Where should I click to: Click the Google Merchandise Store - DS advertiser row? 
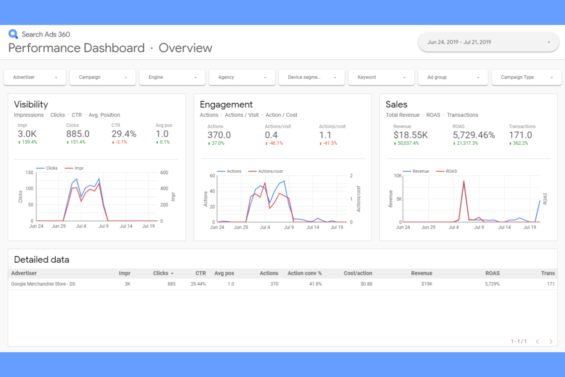click(43, 284)
